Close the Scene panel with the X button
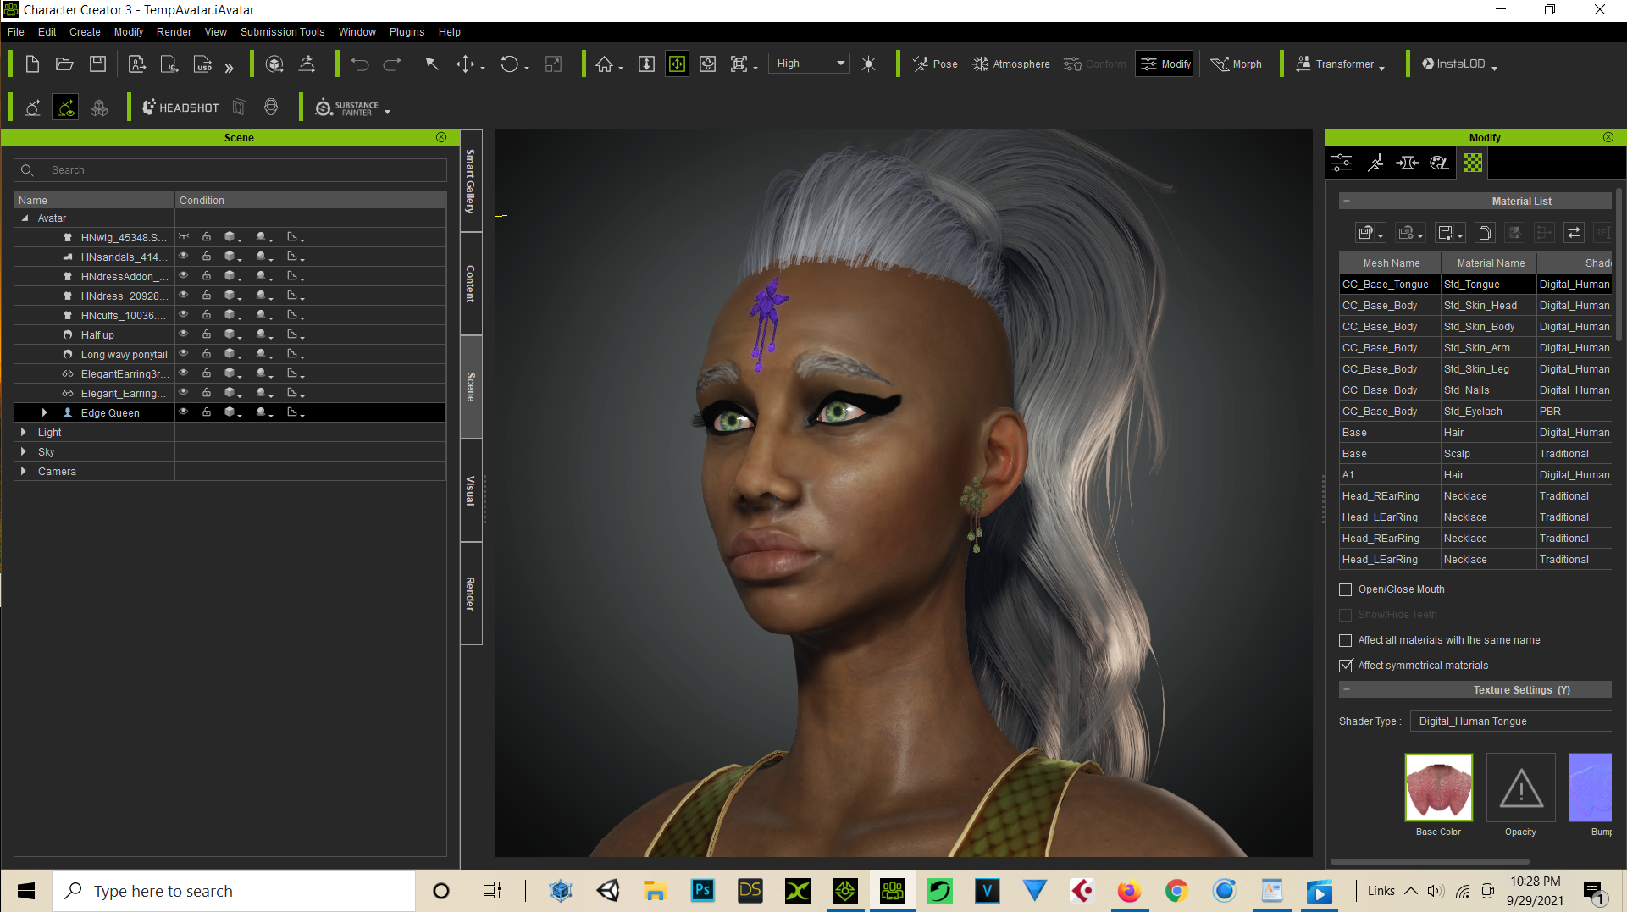1627x912 pixels. [441, 137]
